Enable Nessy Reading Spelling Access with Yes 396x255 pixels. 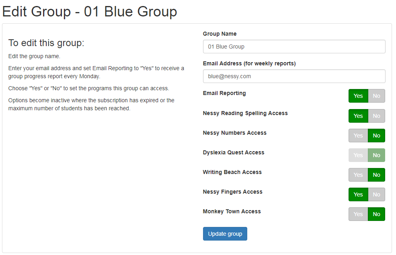tap(358, 116)
